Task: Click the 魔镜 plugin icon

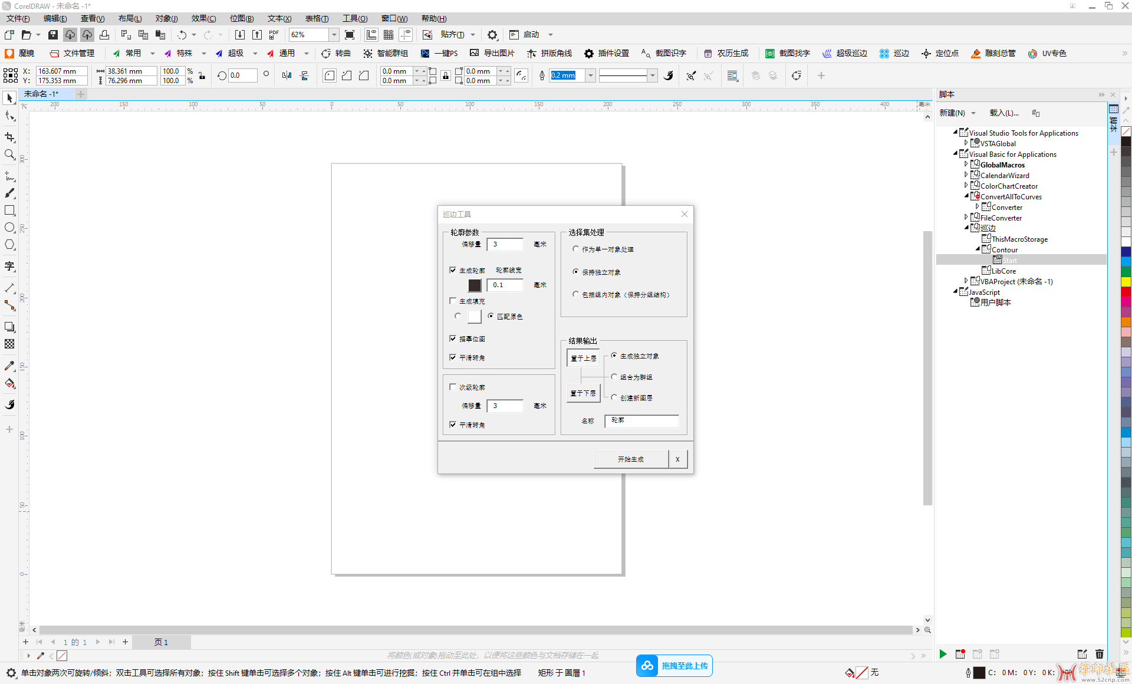Action: point(9,53)
